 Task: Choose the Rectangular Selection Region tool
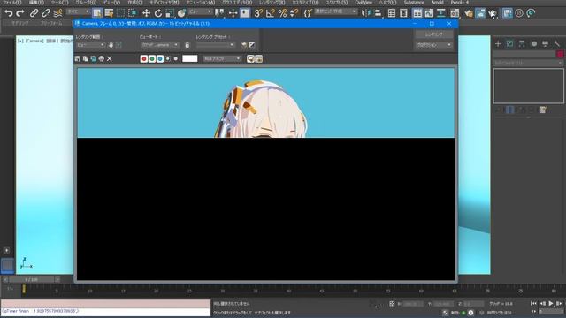click(x=120, y=13)
